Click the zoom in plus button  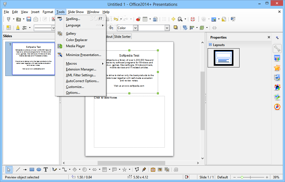coord(267,177)
